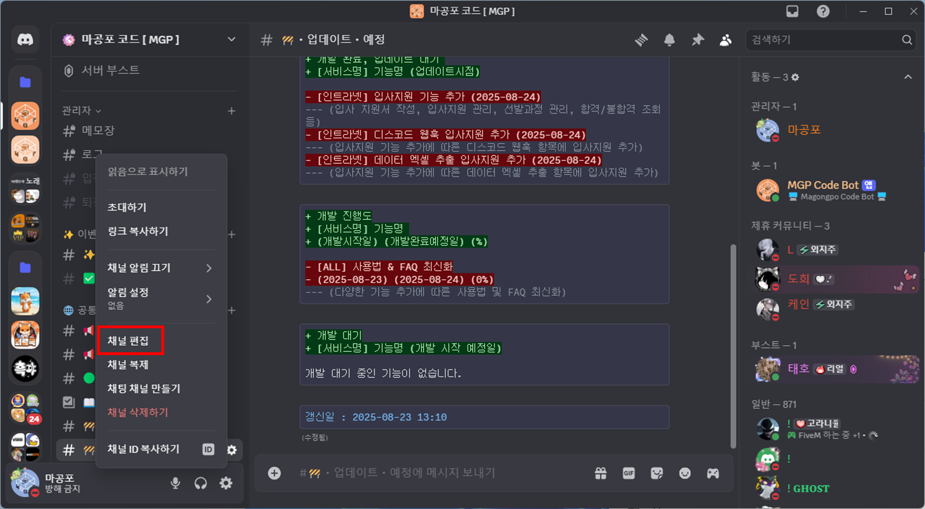The image size is (925, 509).
Task: Open the apps game controller icon
Action: pos(713,473)
